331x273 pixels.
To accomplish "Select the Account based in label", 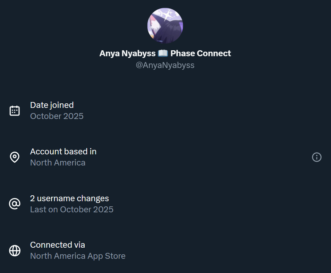I will pyautogui.click(x=63, y=152).
